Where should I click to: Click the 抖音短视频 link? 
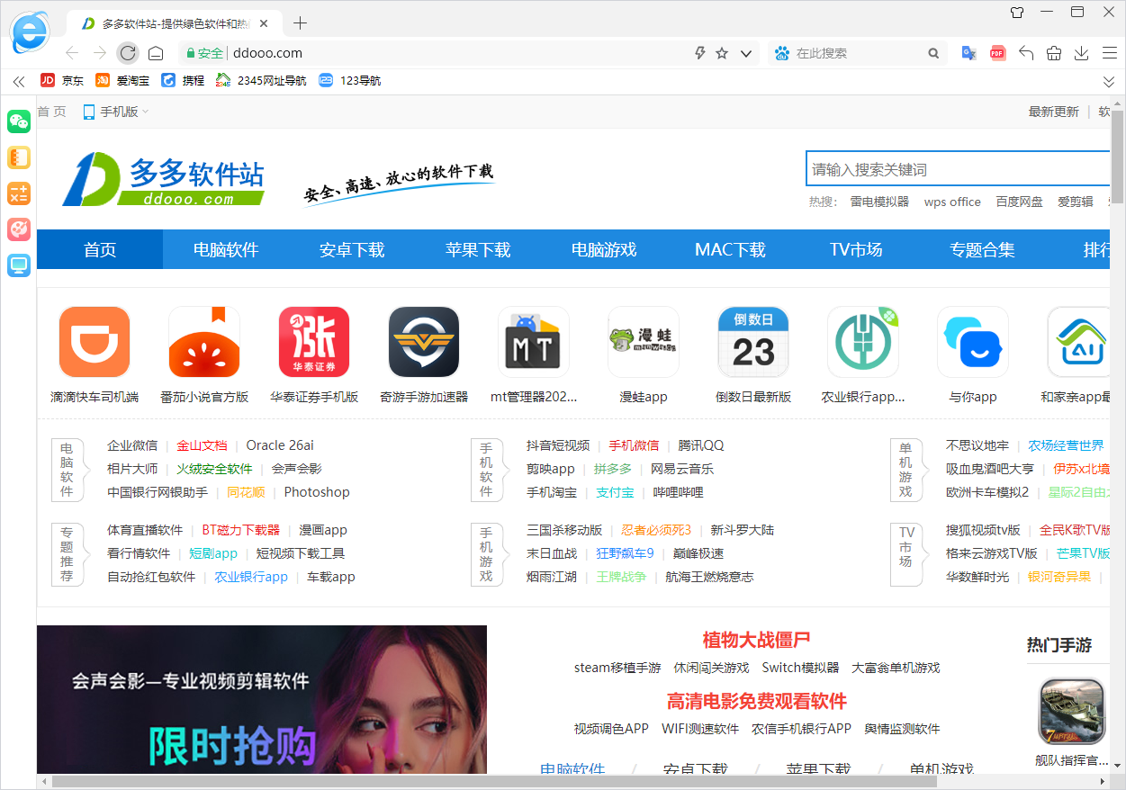click(558, 445)
